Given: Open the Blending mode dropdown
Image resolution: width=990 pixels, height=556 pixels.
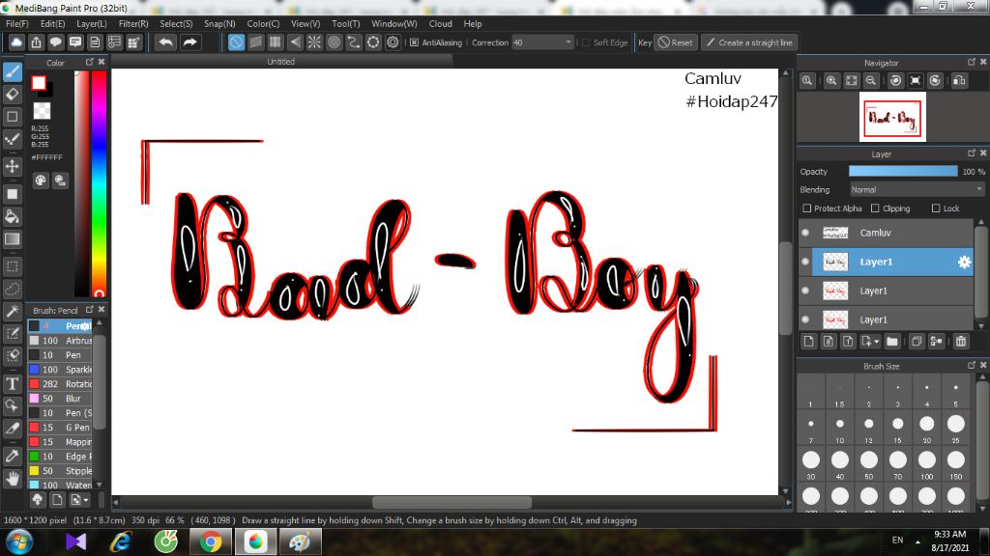Looking at the screenshot, I should (x=917, y=190).
